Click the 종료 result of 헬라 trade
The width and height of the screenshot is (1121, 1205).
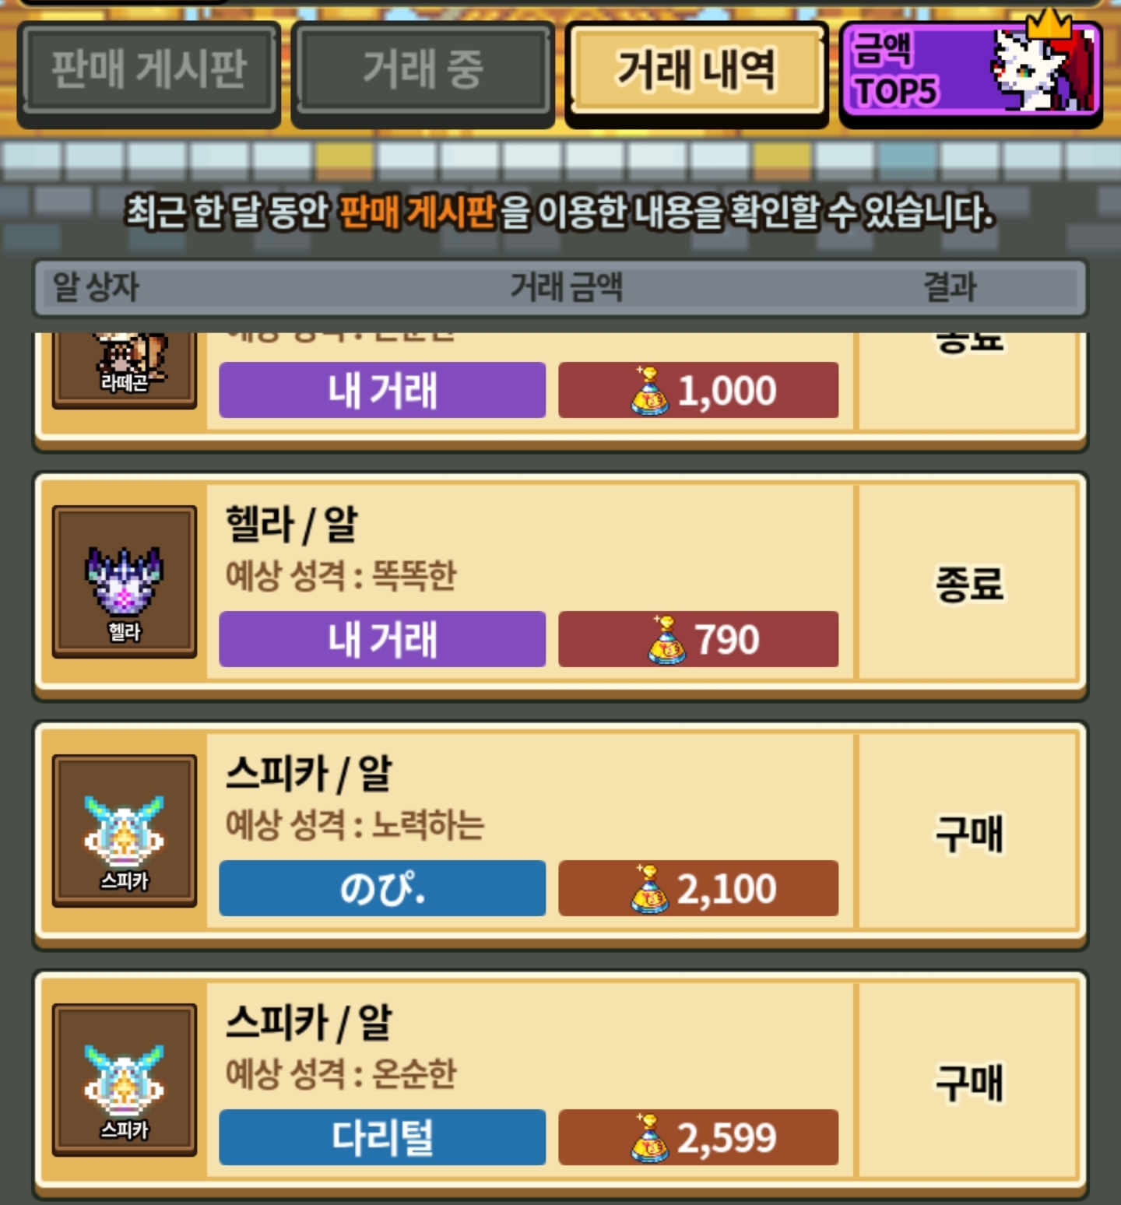969,584
